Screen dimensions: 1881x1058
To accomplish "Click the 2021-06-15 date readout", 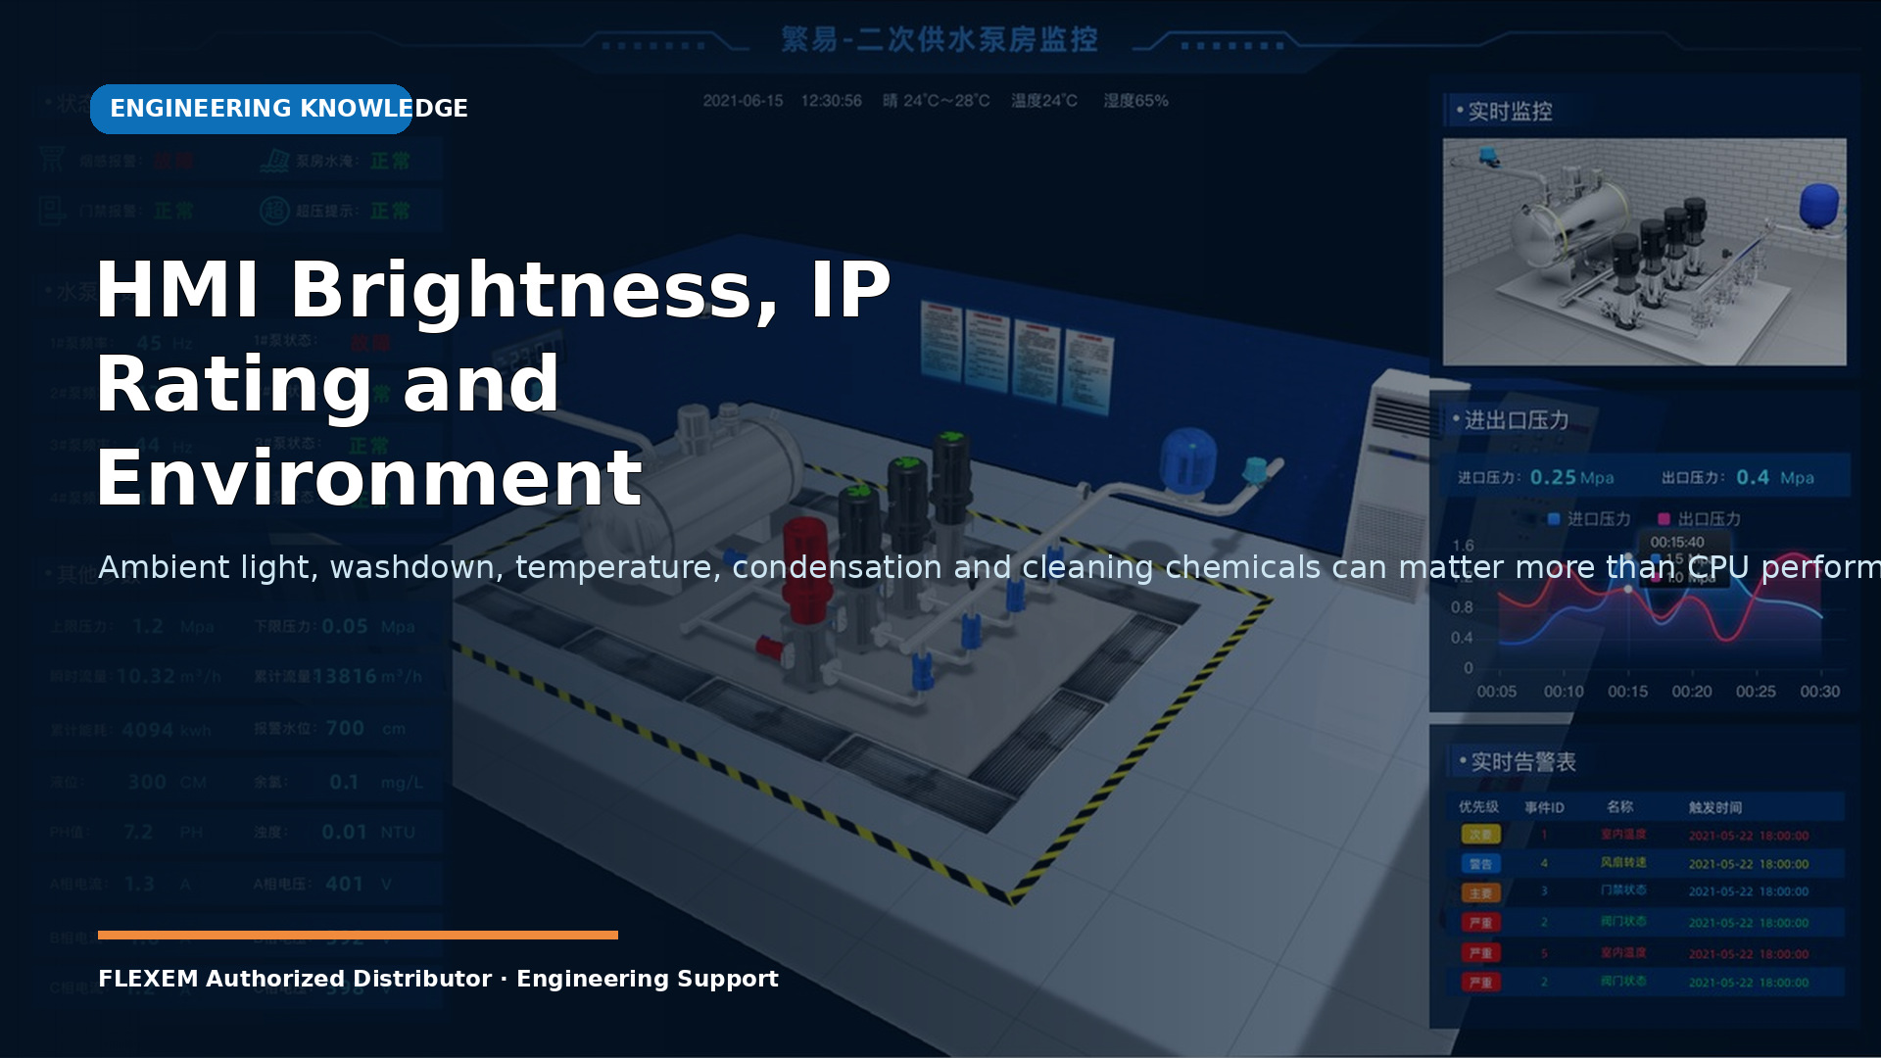I will [743, 101].
